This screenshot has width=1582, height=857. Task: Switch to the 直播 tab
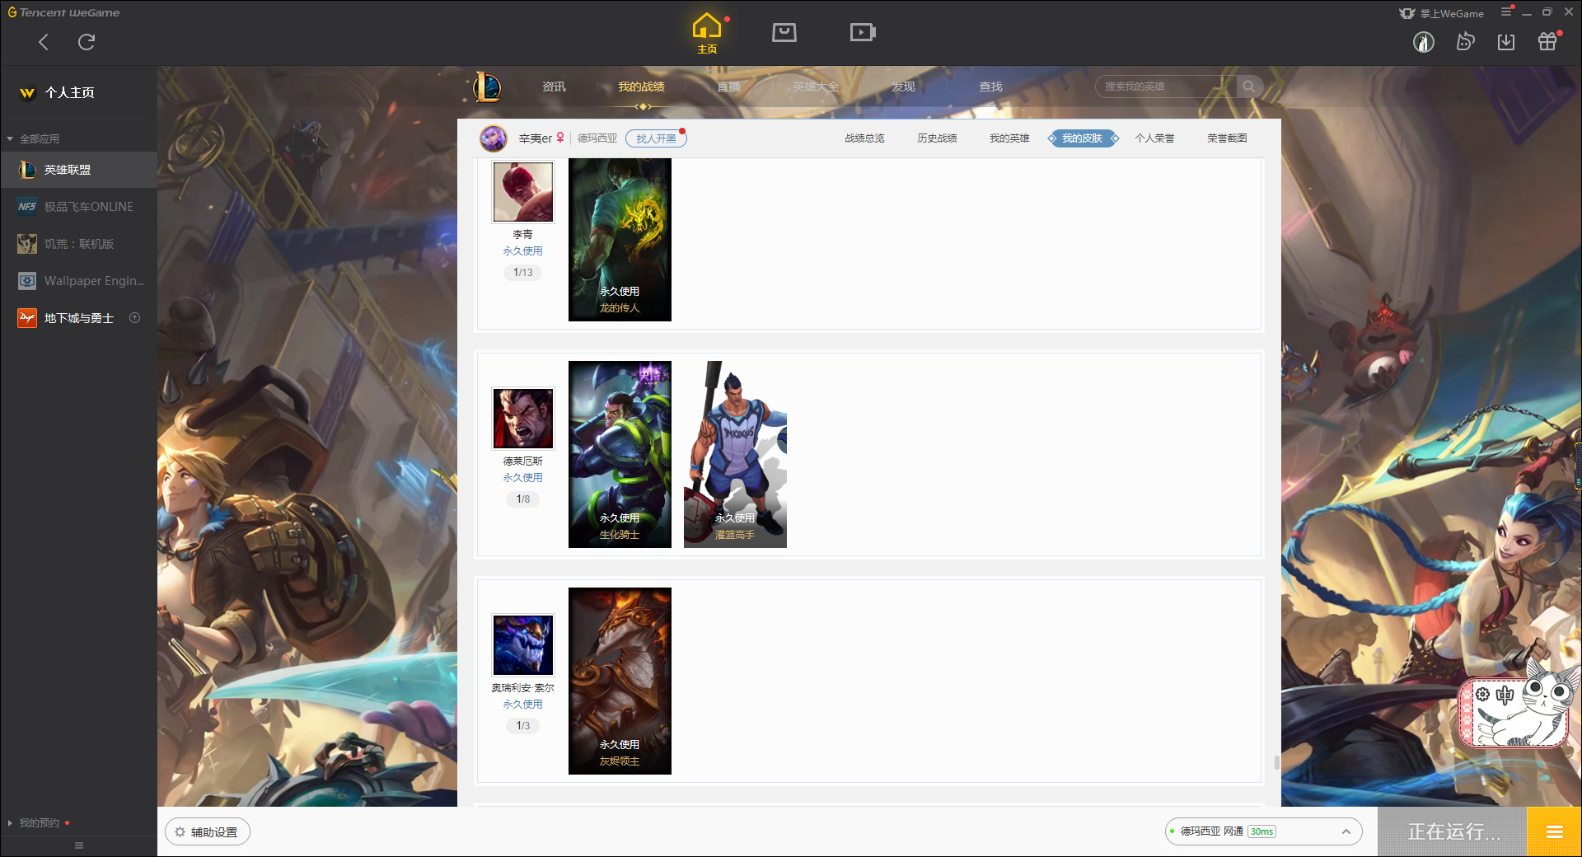coord(728,87)
